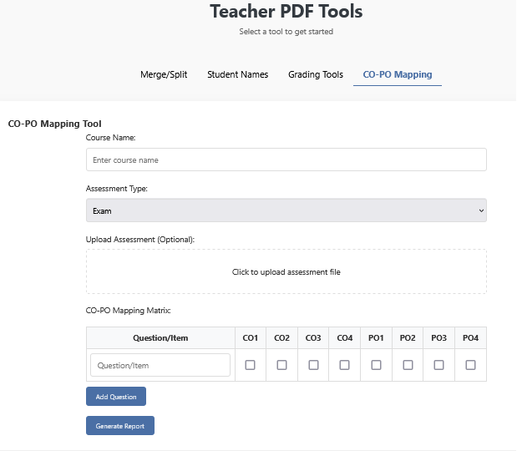Viewport: 517px width, 451px height.
Task: Click the Teacher PDF Tools heading
Action: click(x=286, y=12)
